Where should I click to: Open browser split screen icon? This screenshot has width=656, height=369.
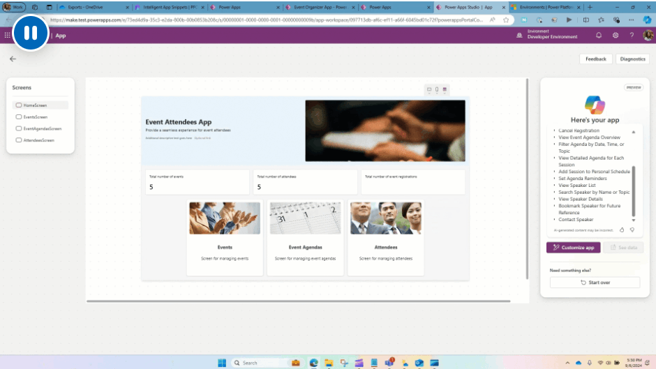point(586,20)
